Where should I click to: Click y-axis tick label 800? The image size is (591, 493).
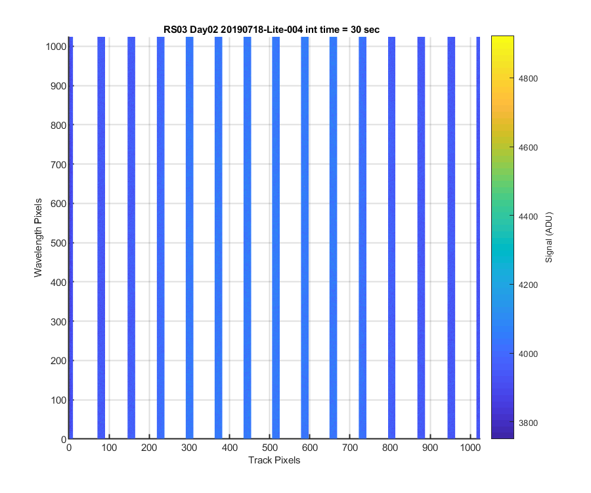click(x=58, y=126)
